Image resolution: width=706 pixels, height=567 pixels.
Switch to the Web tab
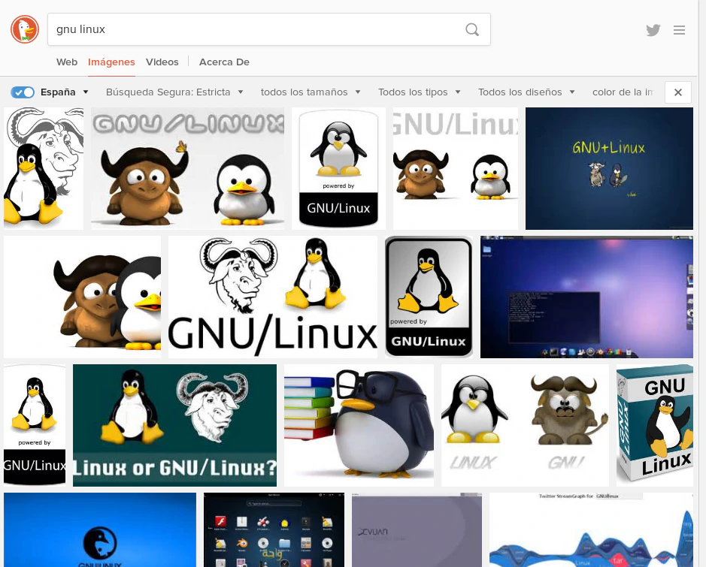click(67, 62)
